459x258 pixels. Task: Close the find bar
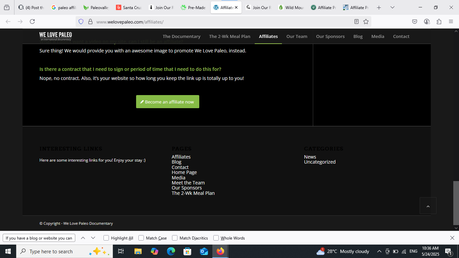coord(452,238)
